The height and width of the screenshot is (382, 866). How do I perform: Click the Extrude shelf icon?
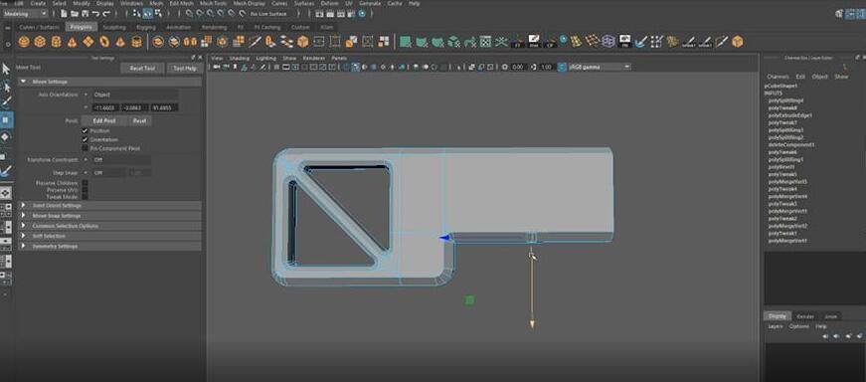coord(270,42)
